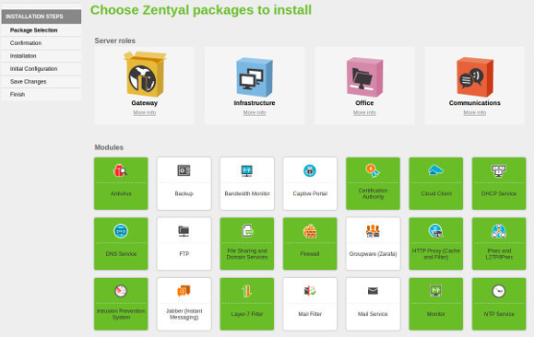The image size is (534, 337).
Task: Toggle the FTP module tile
Action: pyautogui.click(x=184, y=243)
